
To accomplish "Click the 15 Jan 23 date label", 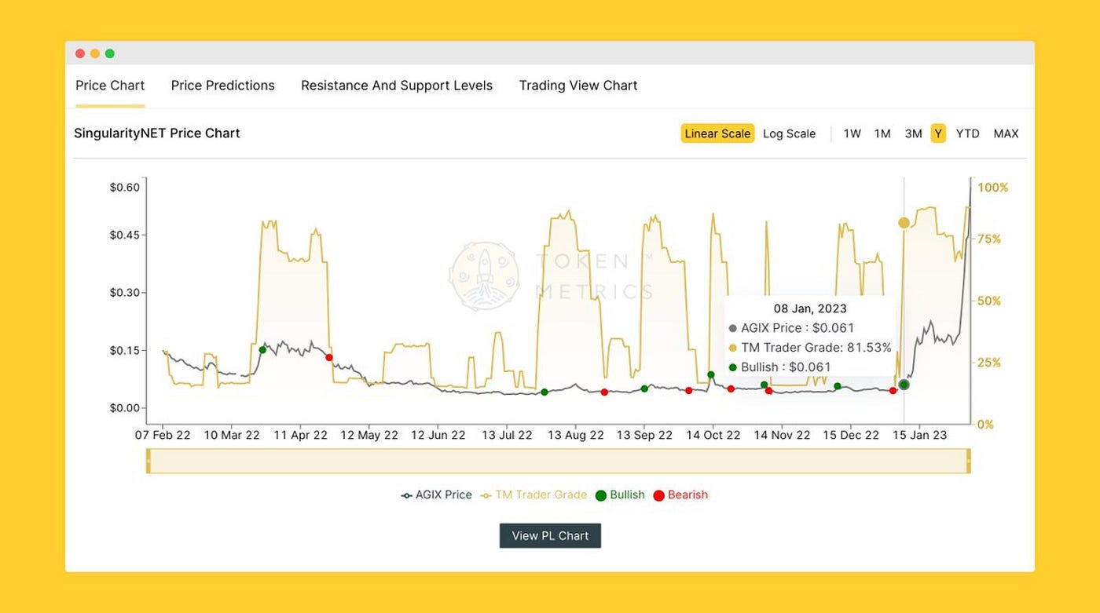I will click(x=920, y=435).
